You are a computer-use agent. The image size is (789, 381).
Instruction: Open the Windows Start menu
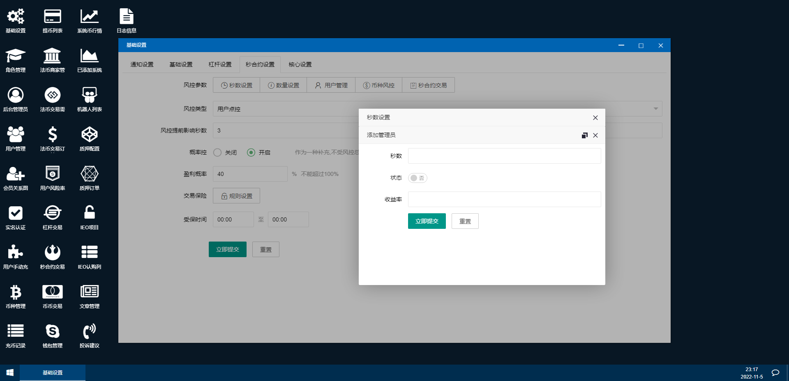point(10,372)
